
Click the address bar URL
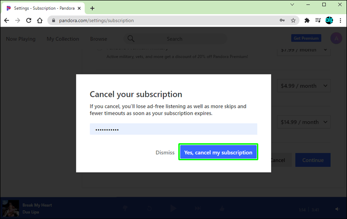pyautogui.click(x=96, y=21)
